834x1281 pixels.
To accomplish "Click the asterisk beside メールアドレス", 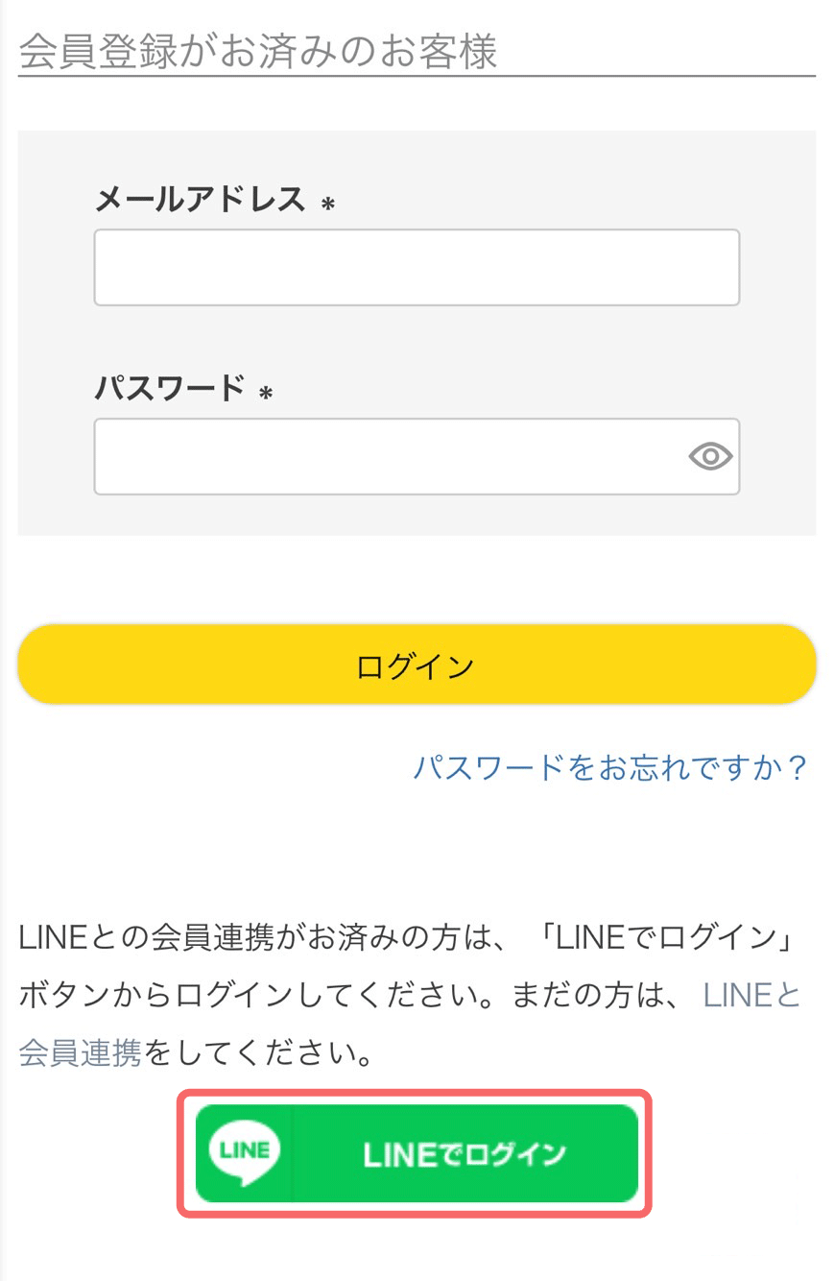I will [x=328, y=205].
